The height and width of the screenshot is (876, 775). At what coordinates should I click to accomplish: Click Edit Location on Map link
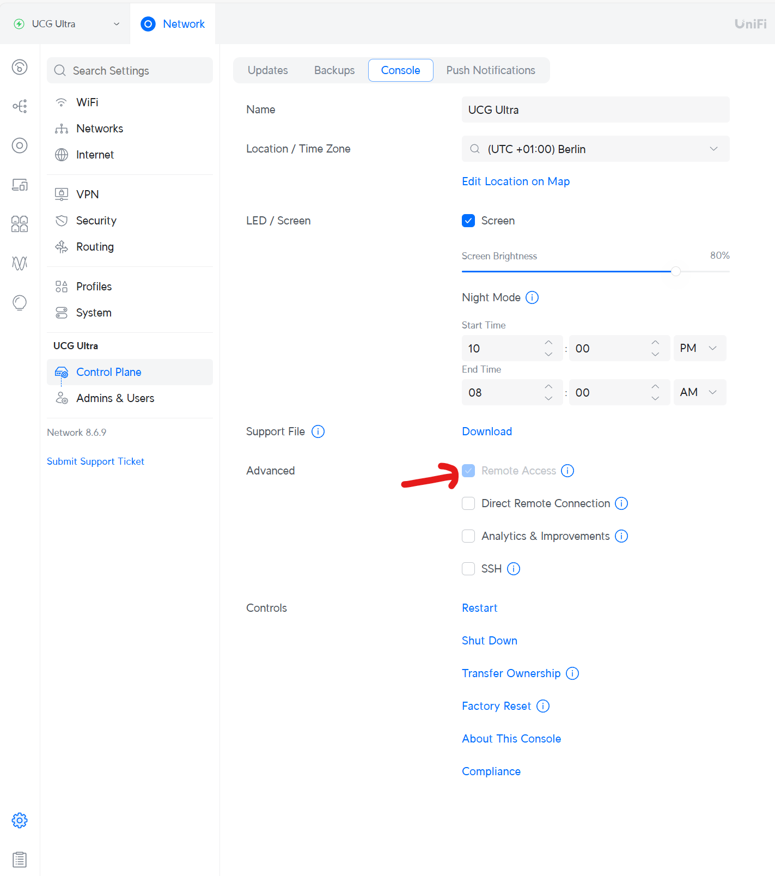(516, 181)
